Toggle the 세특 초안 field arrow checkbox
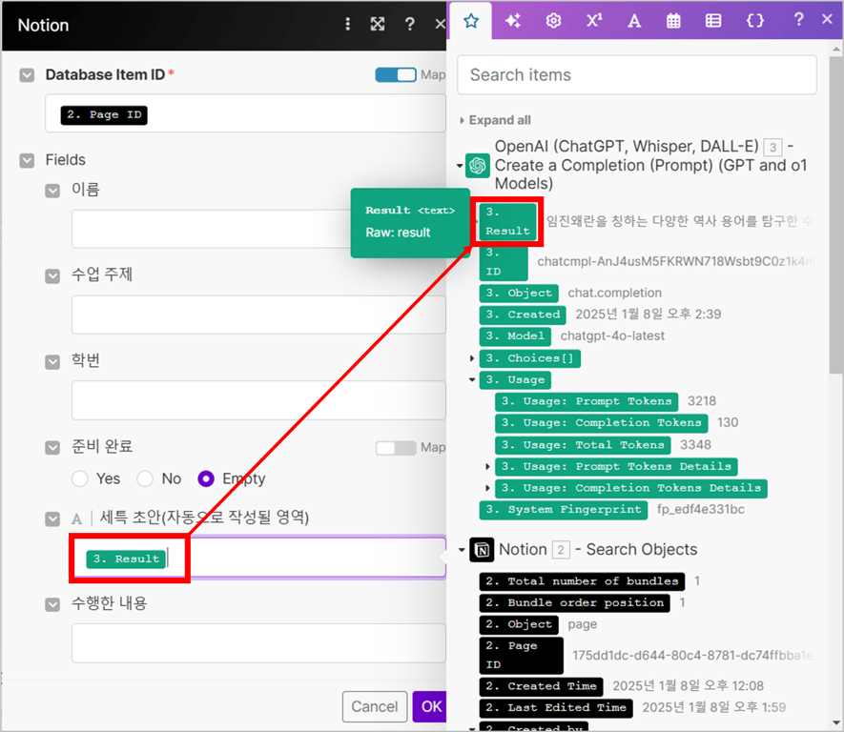The height and width of the screenshot is (732, 844). coord(52,519)
